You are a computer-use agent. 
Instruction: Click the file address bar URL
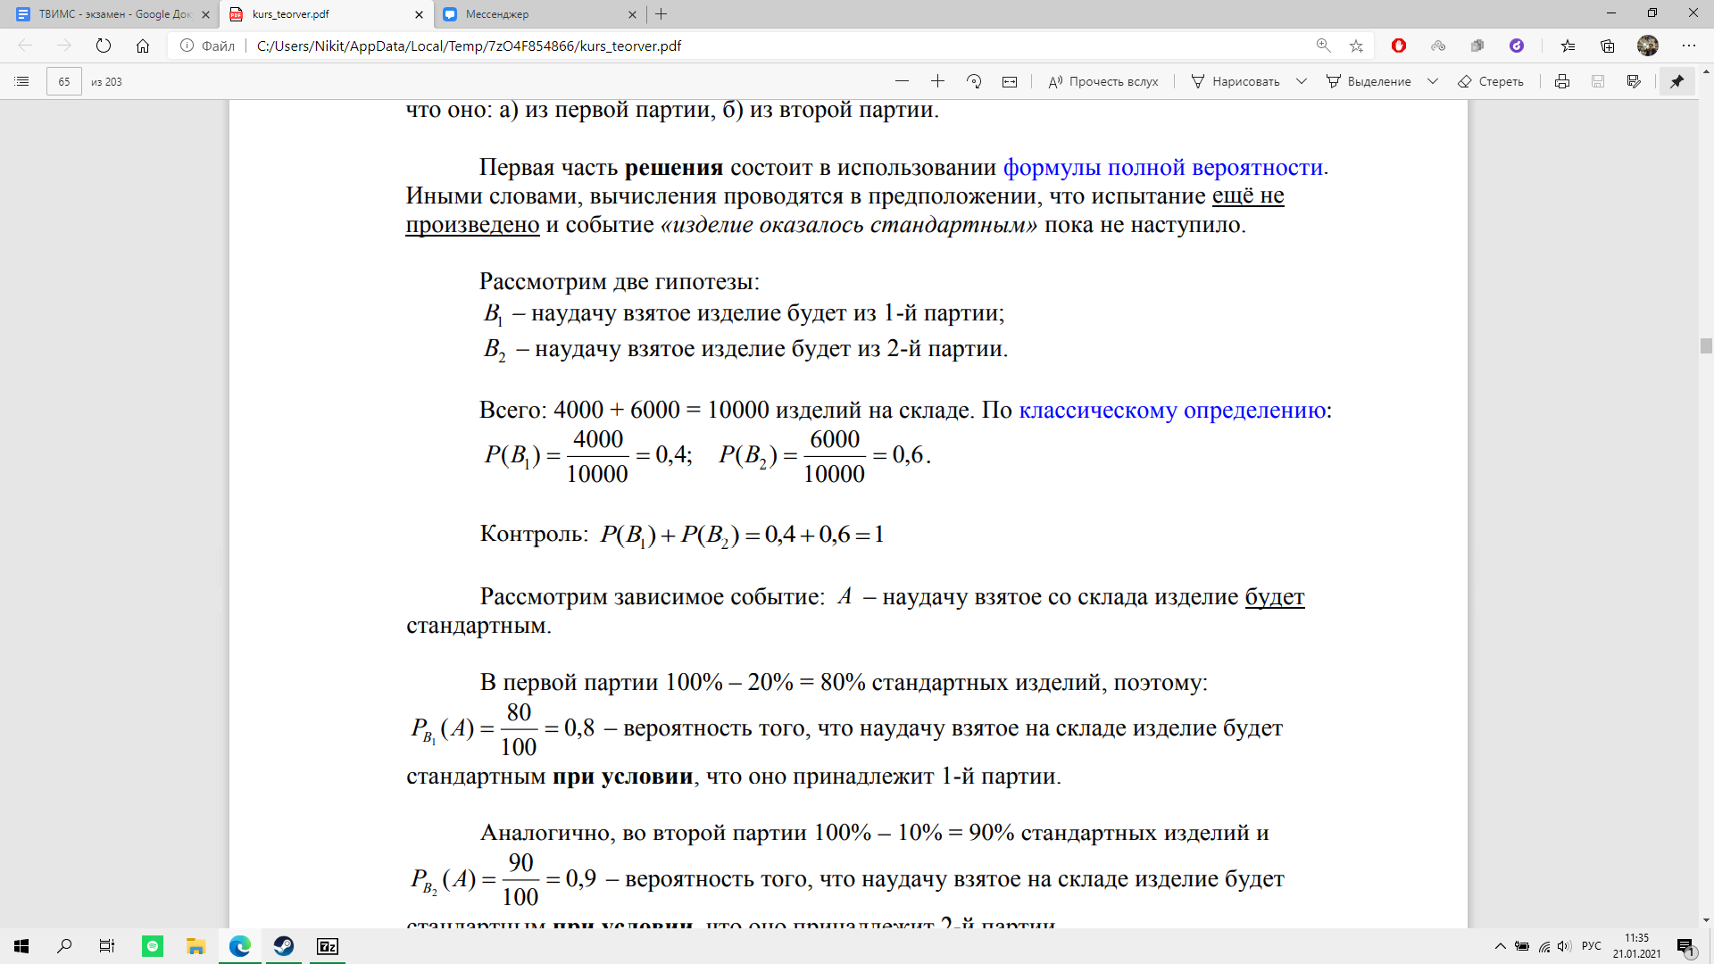469,46
